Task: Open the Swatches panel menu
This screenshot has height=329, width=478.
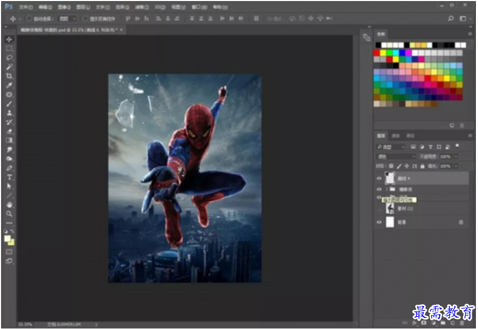Action: click(x=470, y=34)
